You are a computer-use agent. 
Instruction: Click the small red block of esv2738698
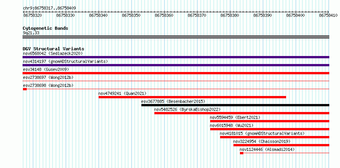(x=25, y=89)
